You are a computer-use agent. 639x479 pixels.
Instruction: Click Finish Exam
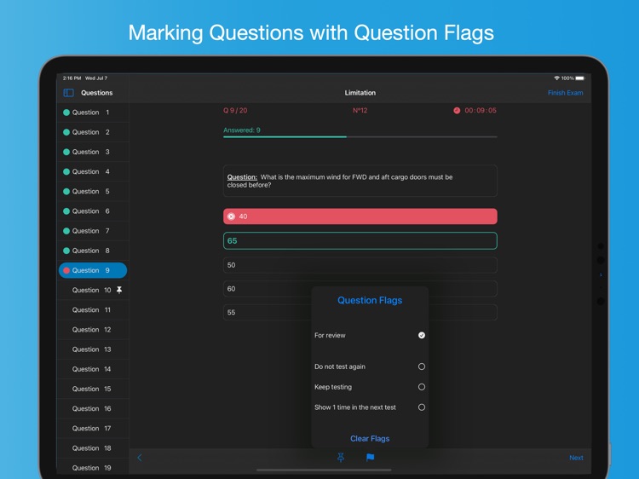pyautogui.click(x=565, y=93)
